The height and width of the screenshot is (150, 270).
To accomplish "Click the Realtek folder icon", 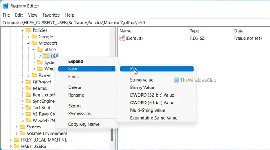I will click(28, 88).
